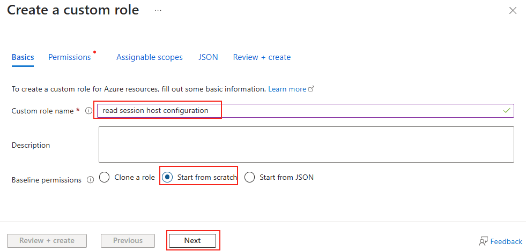Select the Basics tab
This screenshot has width=526, height=251.
pos(23,57)
